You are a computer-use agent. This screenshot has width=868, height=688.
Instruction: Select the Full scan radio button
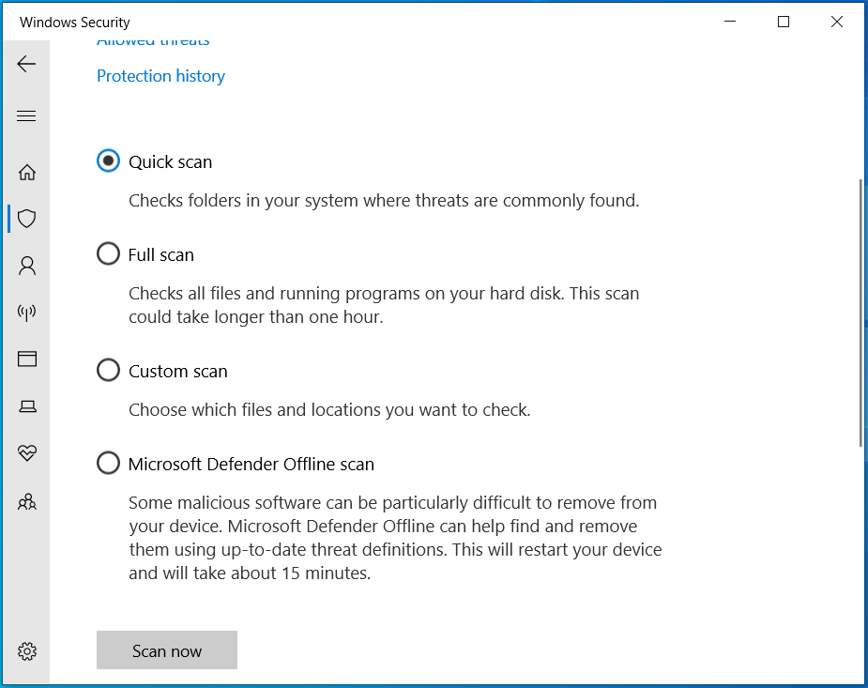click(108, 254)
